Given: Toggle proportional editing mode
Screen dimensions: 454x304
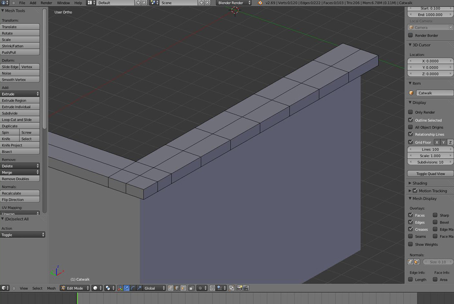Looking at the screenshot, I should tap(202, 288).
